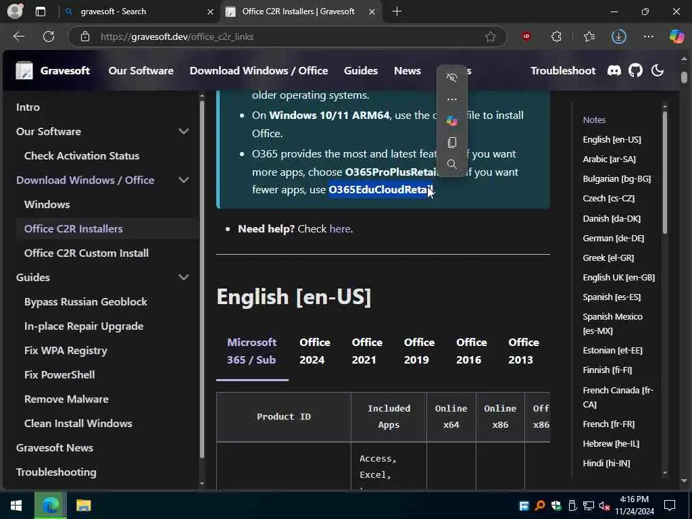Image resolution: width=692 pixels, height=519 pixels.
Task: Click the clock showing 4:16 PM
Action: point(634,499)
